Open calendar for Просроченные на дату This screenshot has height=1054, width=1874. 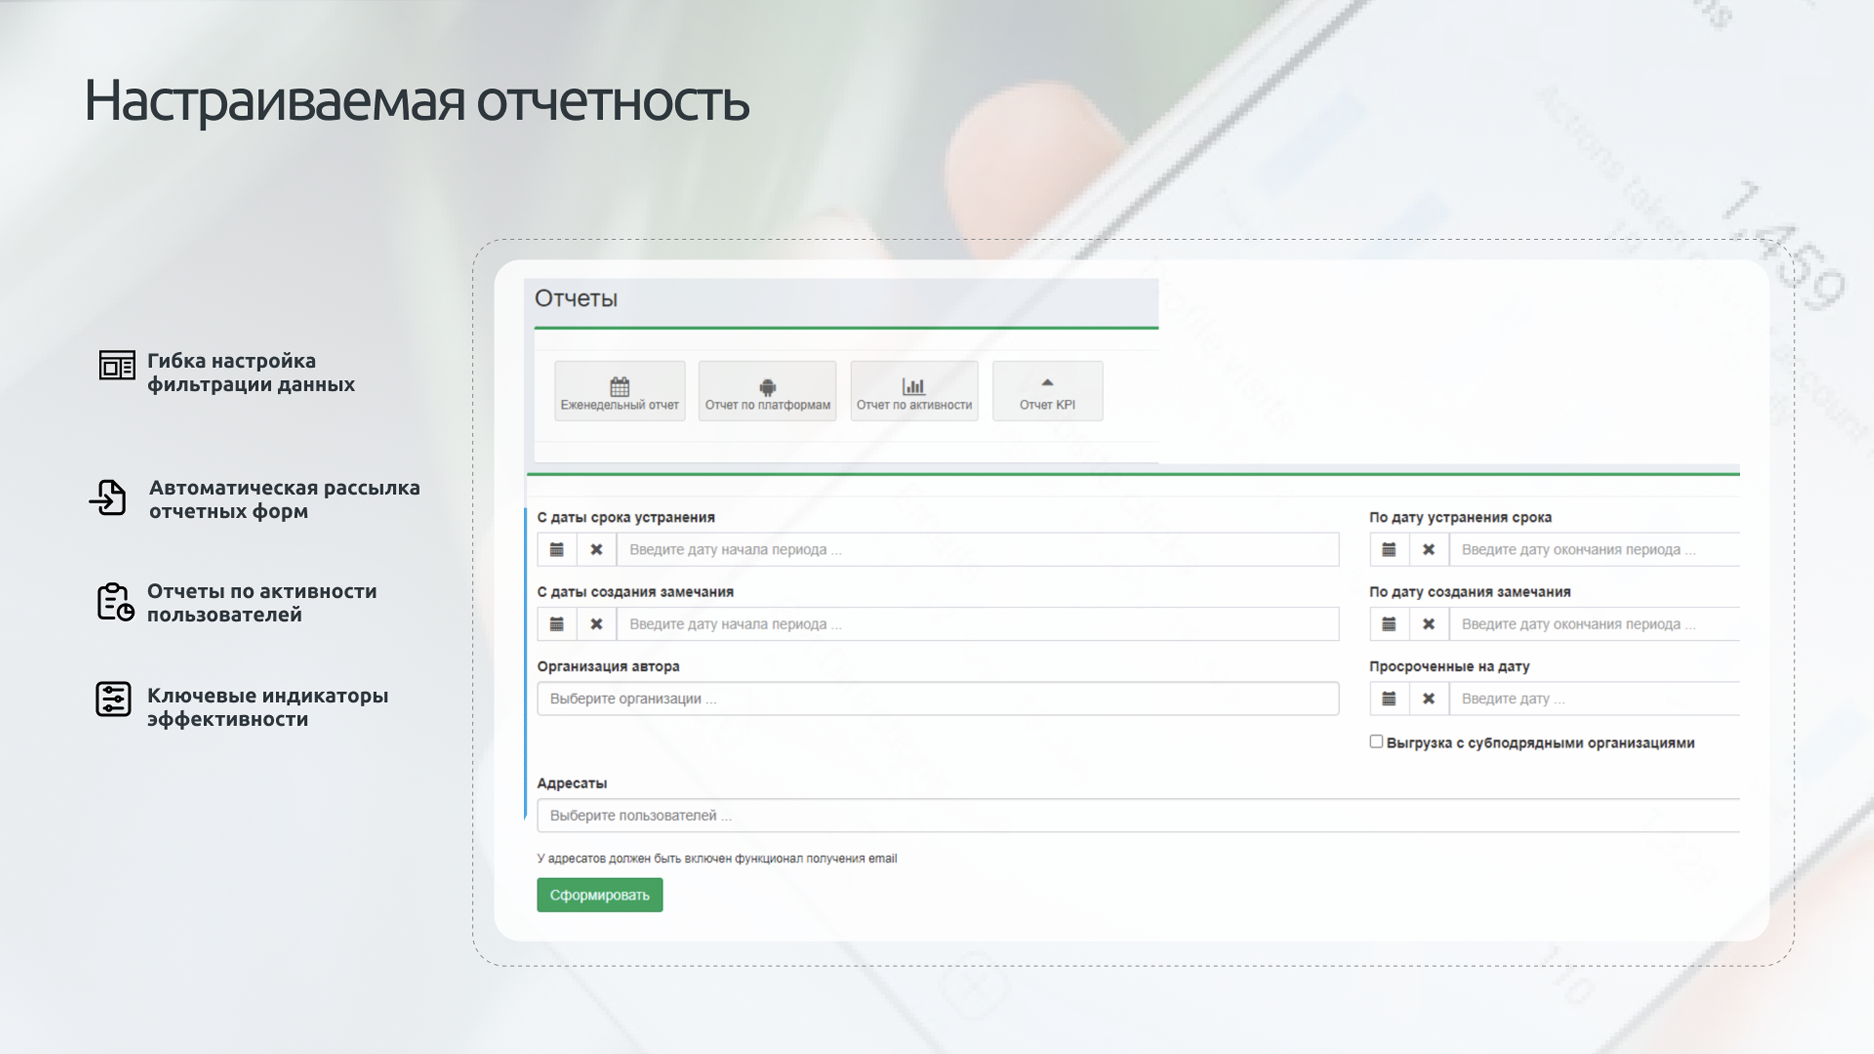pyautogui.click(x=1389, y=698)
